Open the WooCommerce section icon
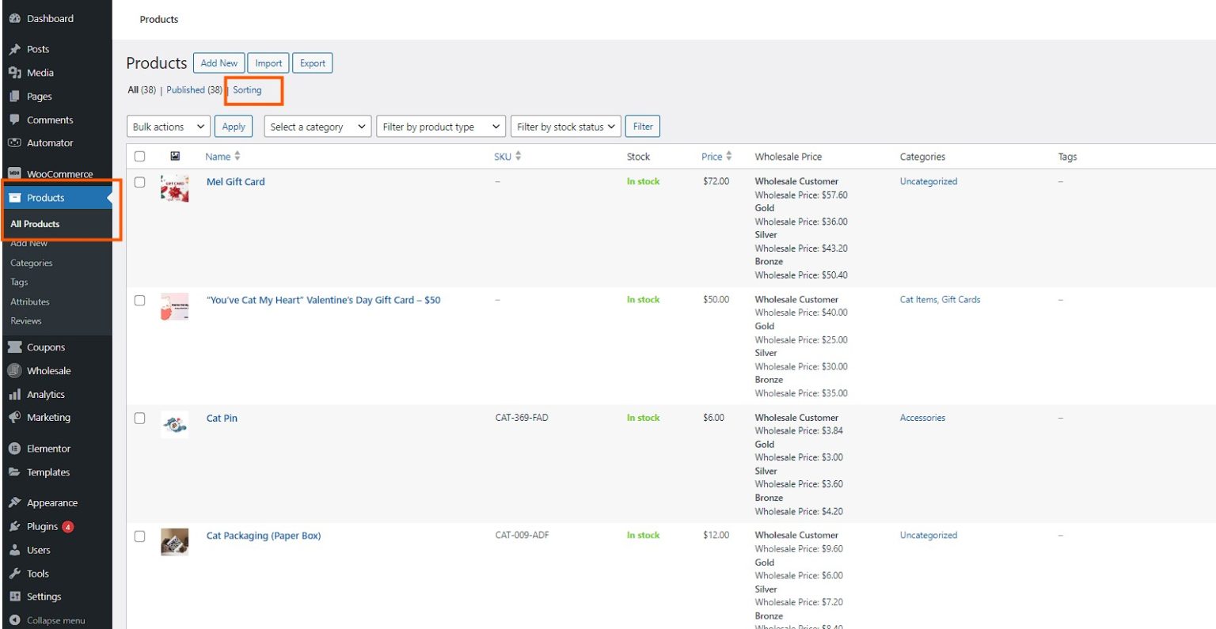 (x=14, y=173)
